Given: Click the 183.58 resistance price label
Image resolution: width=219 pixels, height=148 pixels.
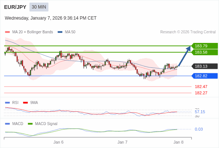Looking at the screenshot, I should pyautogui.click(x=205, y=52).
